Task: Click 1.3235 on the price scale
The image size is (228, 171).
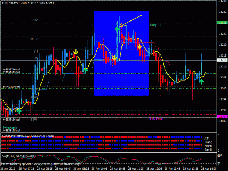Action: [222, 12]
